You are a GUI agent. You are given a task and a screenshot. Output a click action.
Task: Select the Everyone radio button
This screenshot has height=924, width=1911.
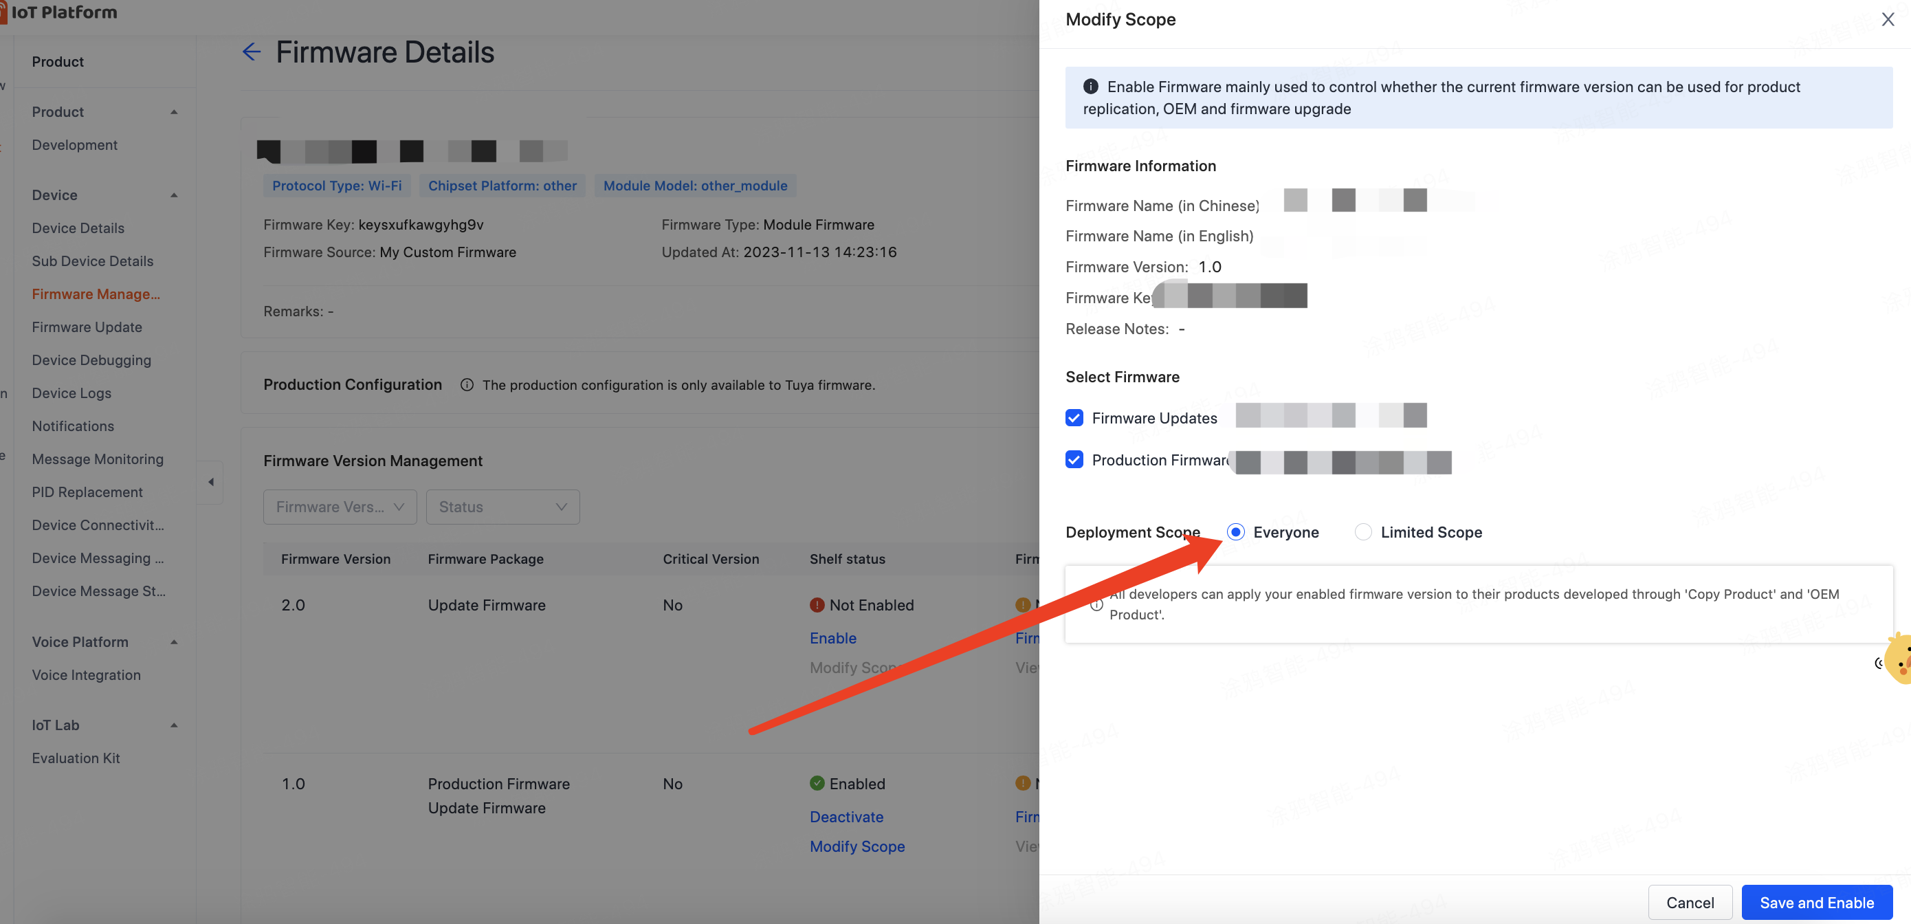(1235, 532)
